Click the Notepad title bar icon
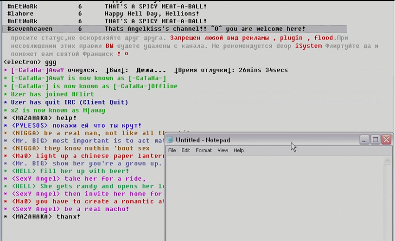Image resolution: width=395 pixels, height=241 pixels. point(170,140)
